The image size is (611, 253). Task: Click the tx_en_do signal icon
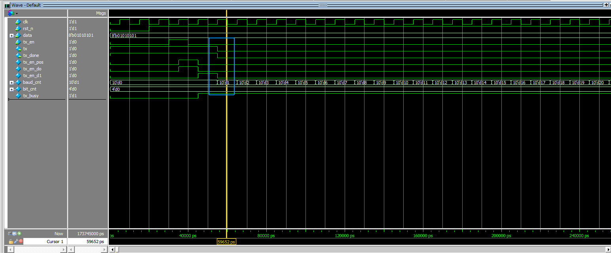pos(18,69)
